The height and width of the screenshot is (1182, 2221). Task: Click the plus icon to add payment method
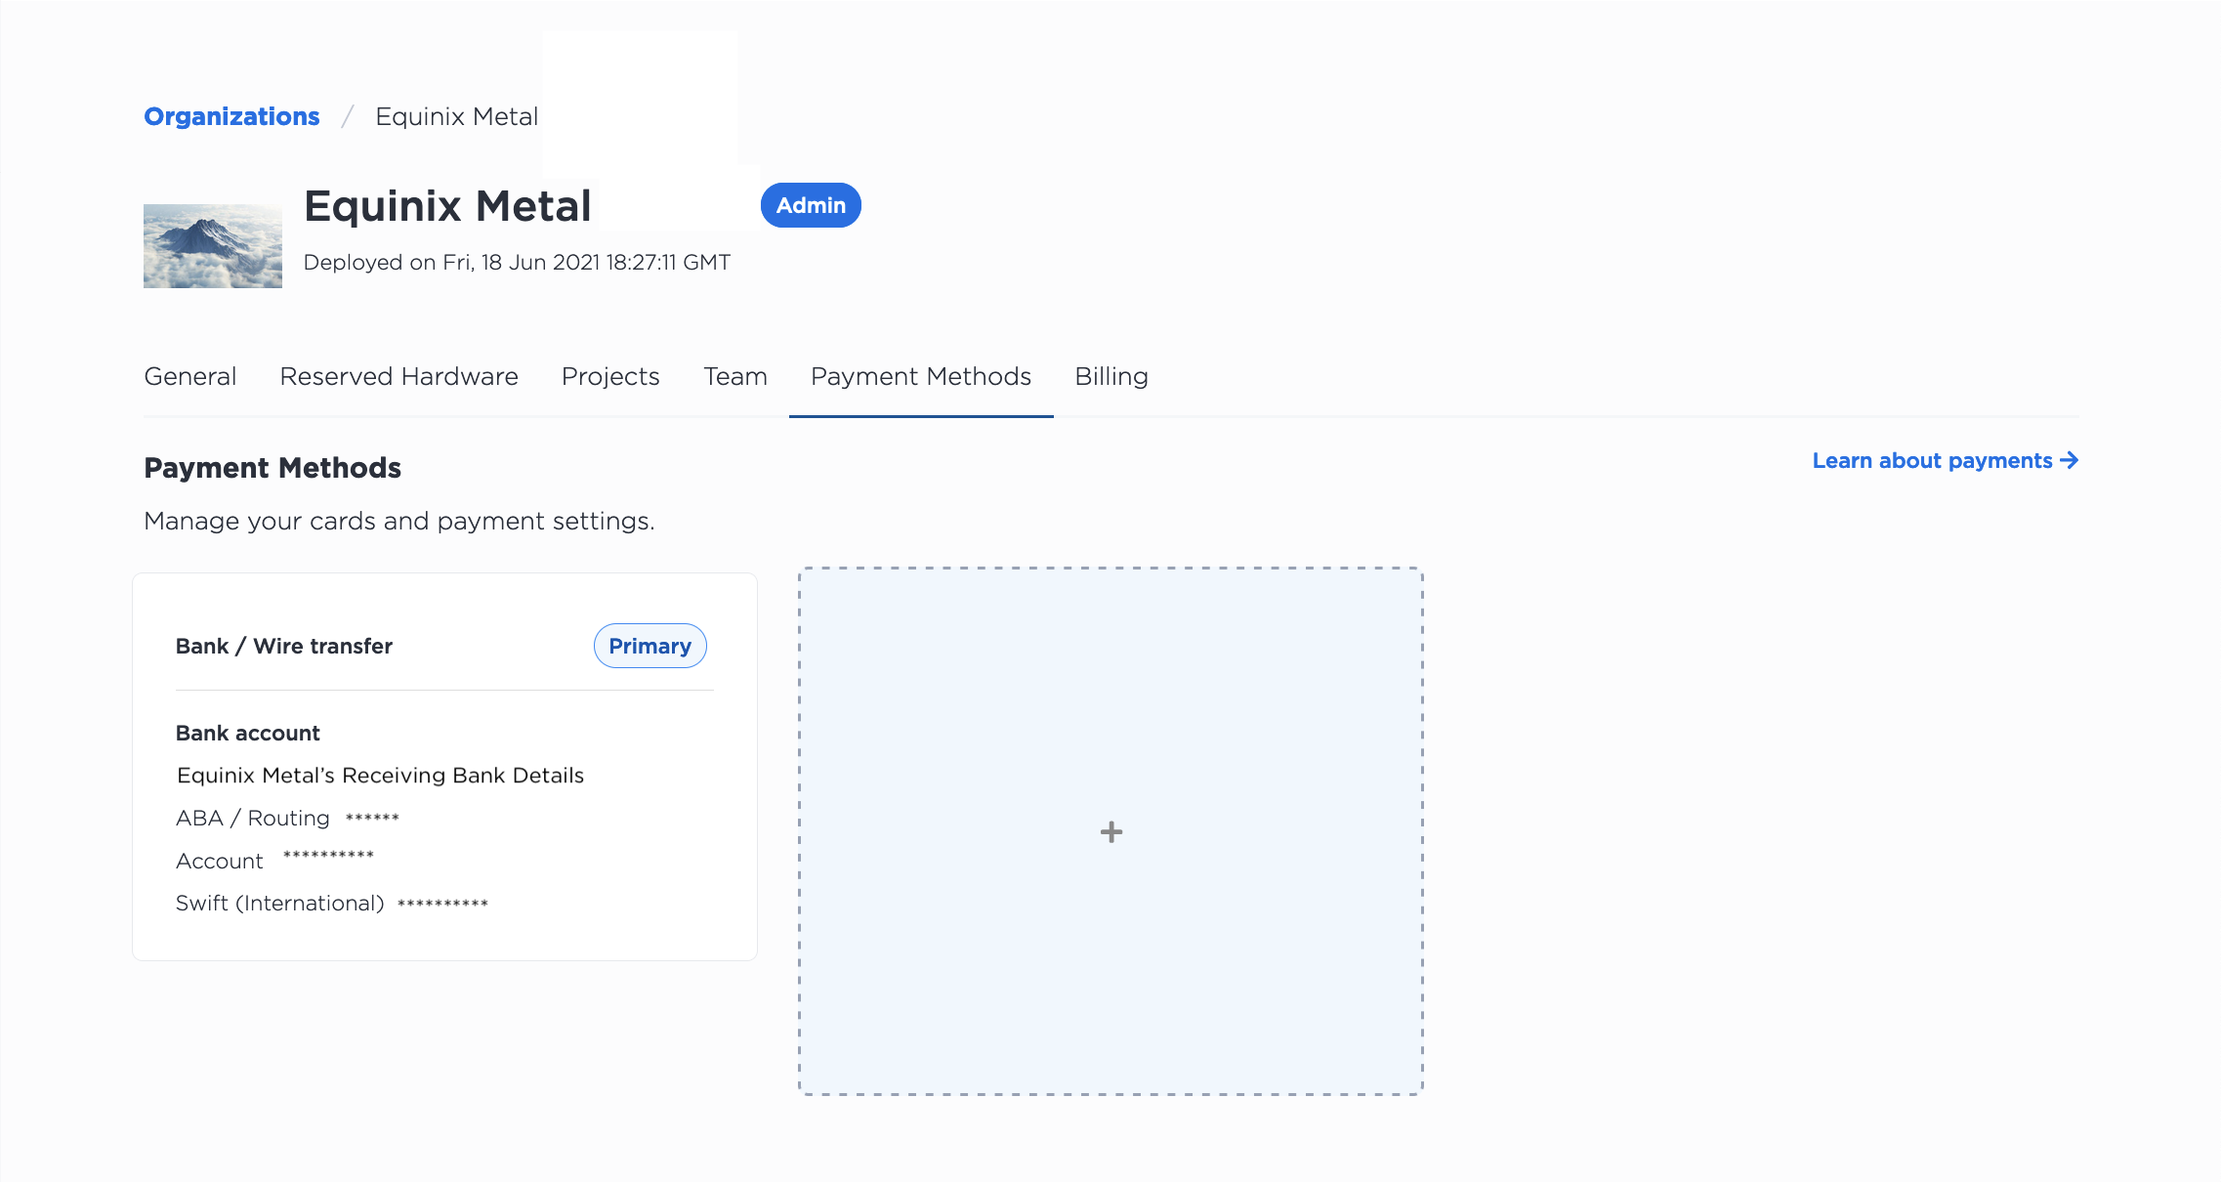(x=1110, y=832)
